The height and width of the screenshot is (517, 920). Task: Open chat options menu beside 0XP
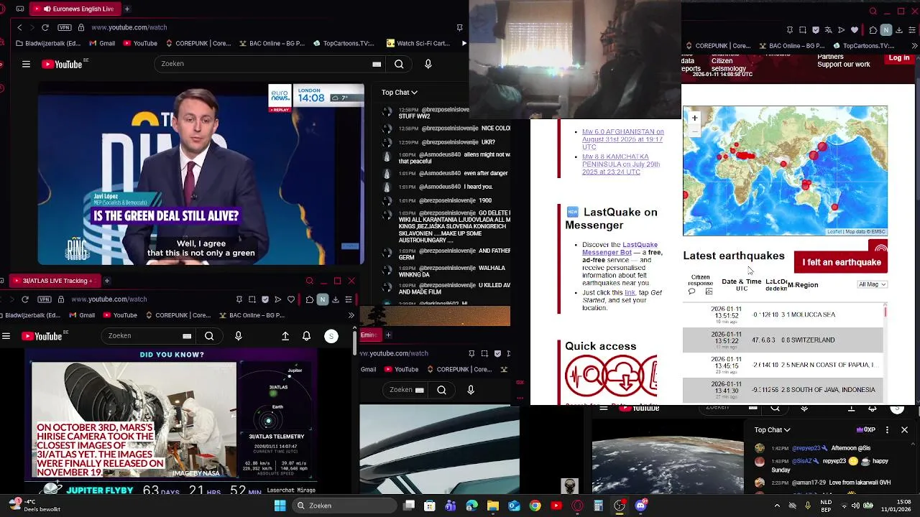[x=887, y=429]
